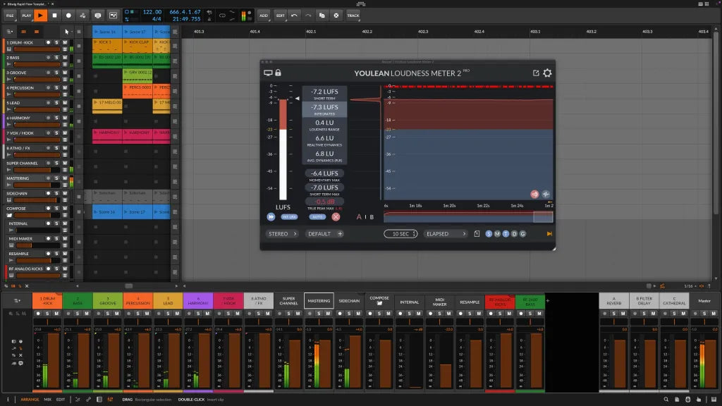Click the -7.3 LUFS Integrated readout
722x406 pixels.
pos(324,109)
